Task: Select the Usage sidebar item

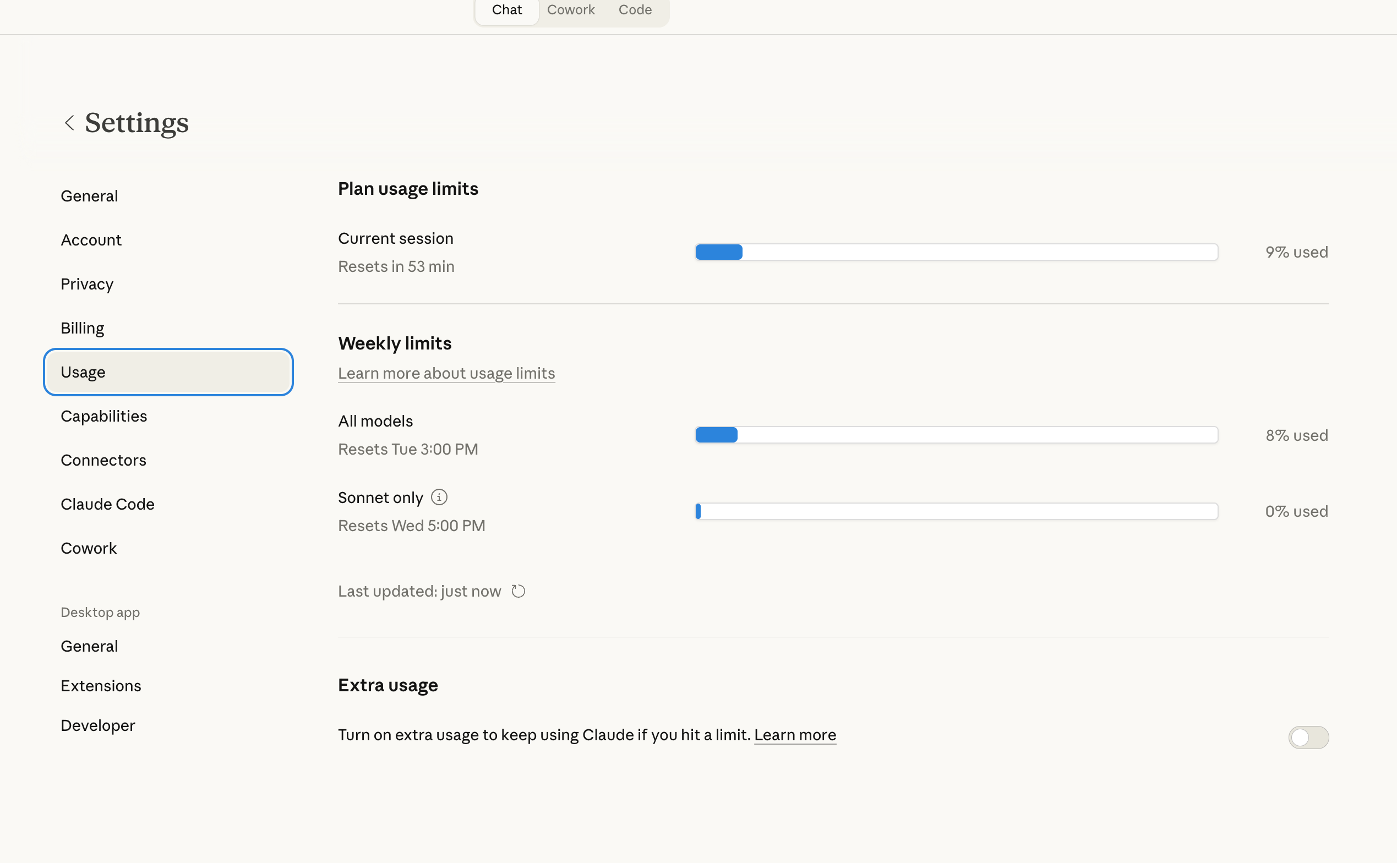Action: tap(168, 372)
